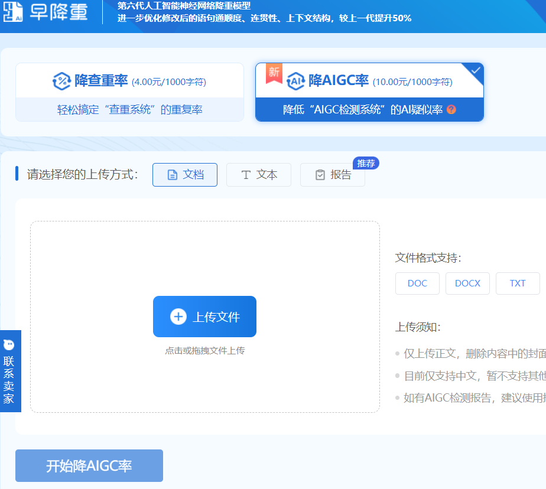
Task: Click the plus circle icon in the upload button
Action: [x=178, y=317]
